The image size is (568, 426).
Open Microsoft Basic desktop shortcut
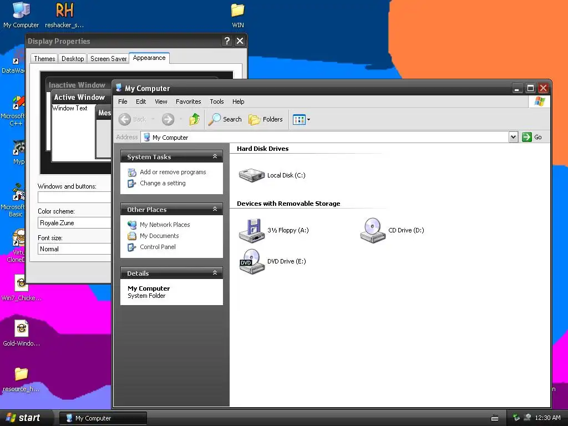(x=14, y=201)
